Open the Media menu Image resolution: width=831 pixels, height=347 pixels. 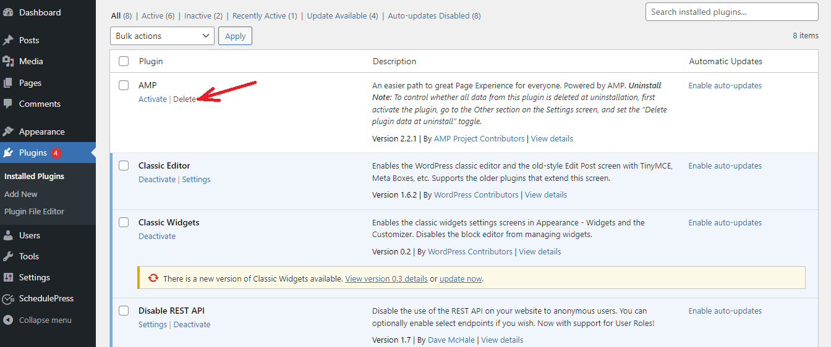pyautogui.click(x=31, y=61)
